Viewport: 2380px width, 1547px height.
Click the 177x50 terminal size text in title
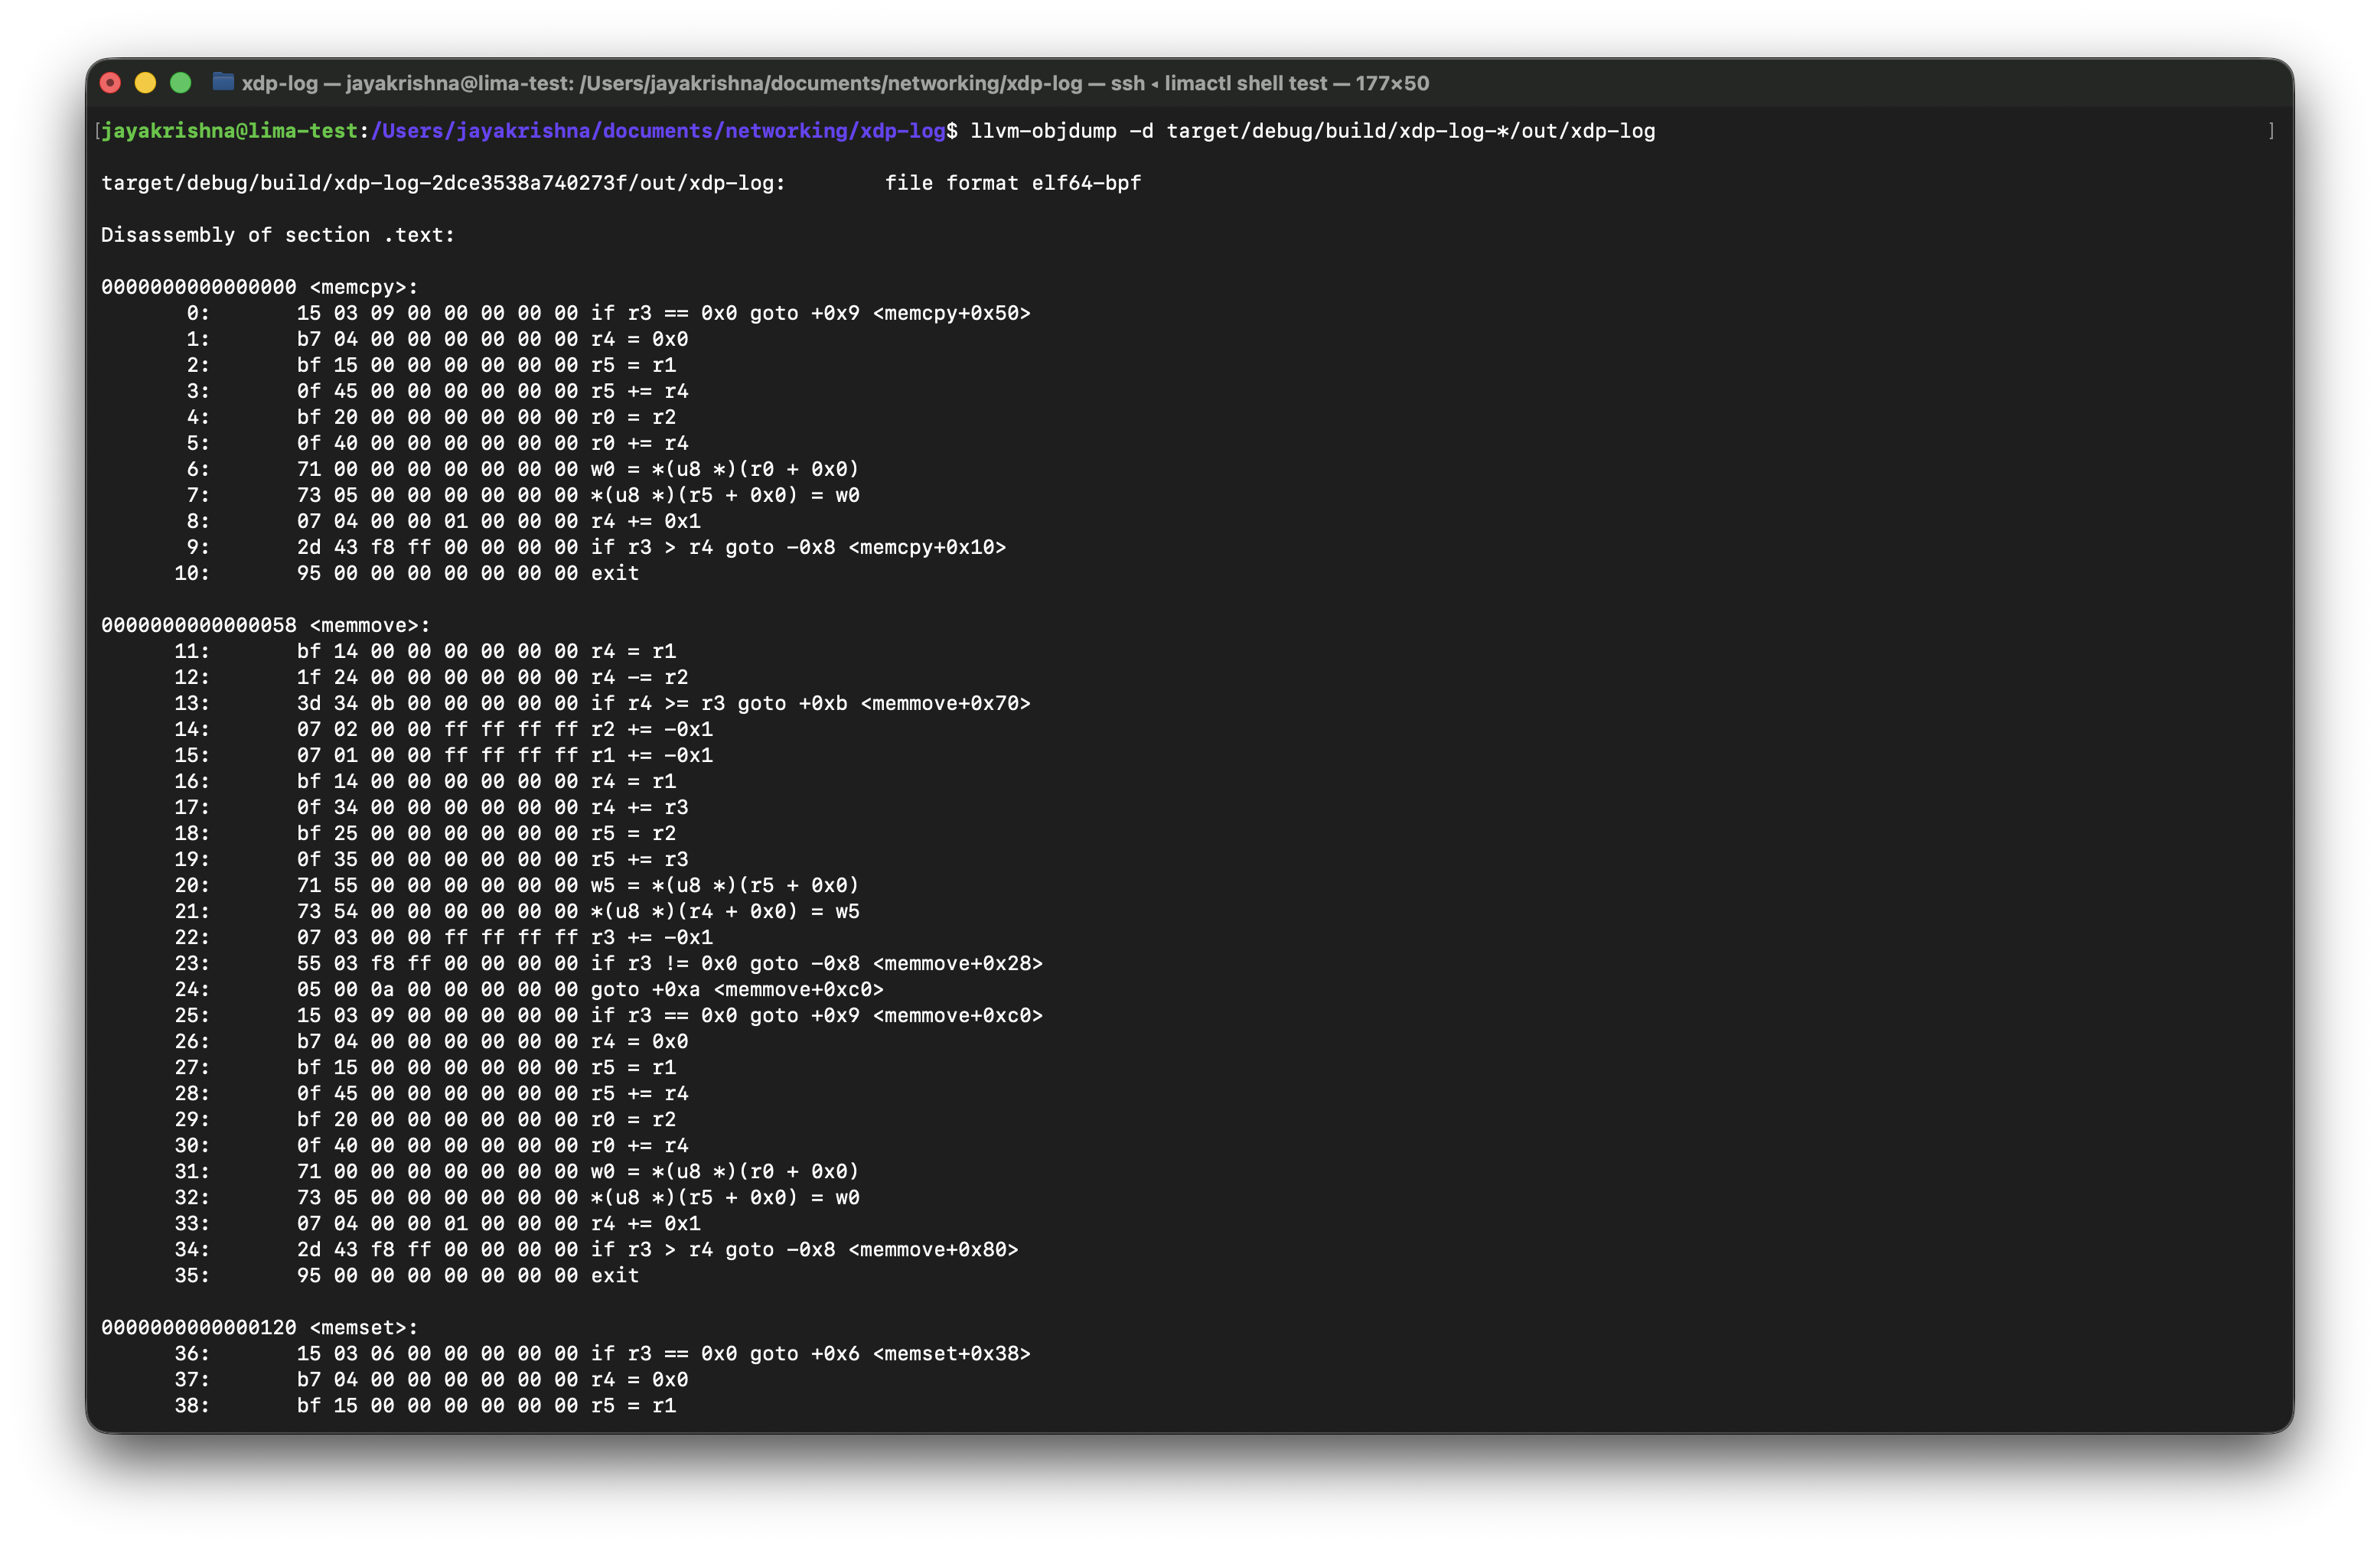pos(1391,83)
